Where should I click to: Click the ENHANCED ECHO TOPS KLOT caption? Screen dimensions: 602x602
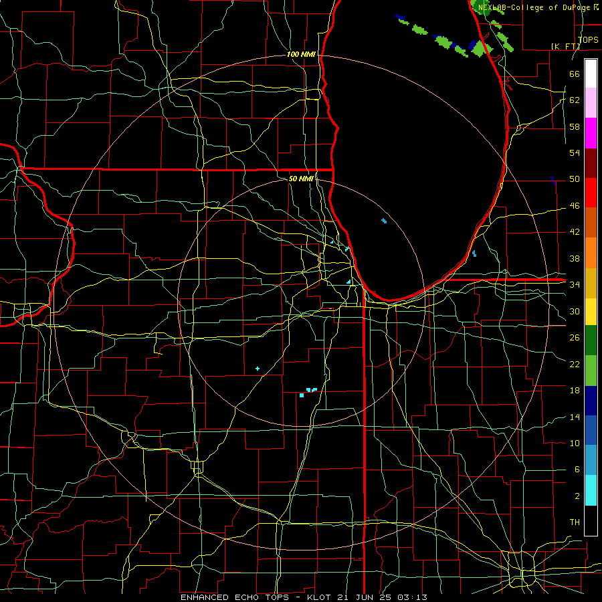point(304,597)
